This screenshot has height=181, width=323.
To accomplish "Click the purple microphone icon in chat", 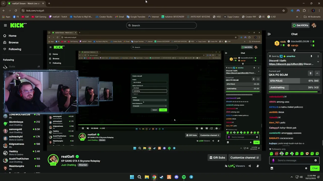I will 273,160.
